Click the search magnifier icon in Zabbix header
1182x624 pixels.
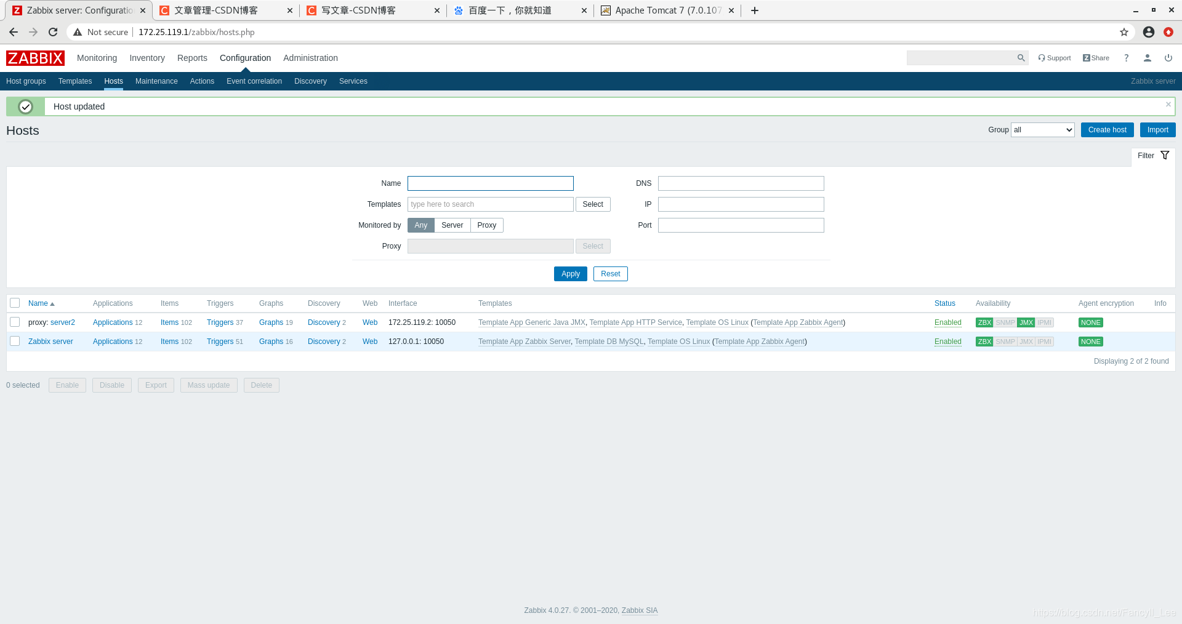click(x=1021, y=58)
